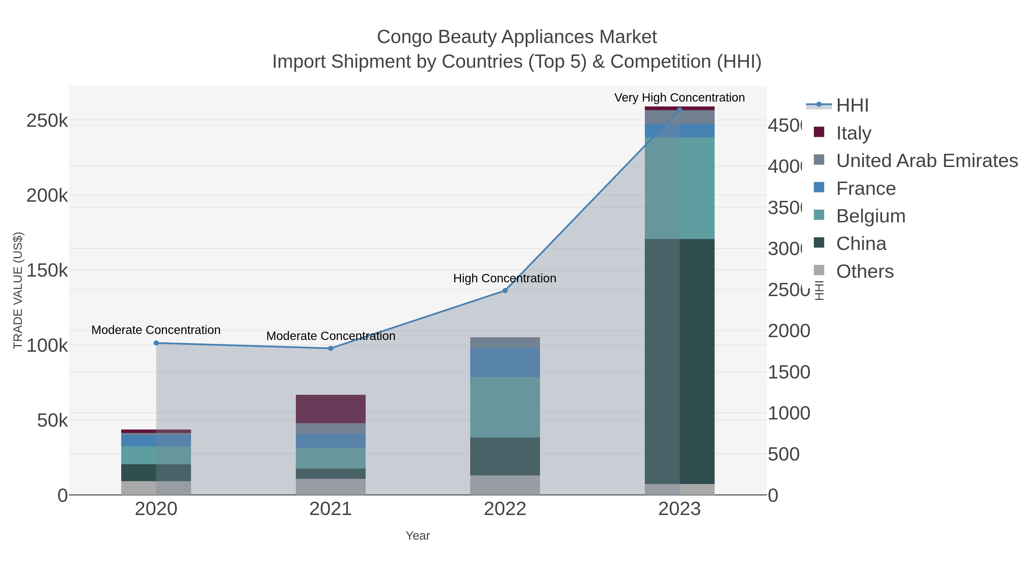
Task: Click the China segment of the 2023 bar
Action: coord(680,361)
